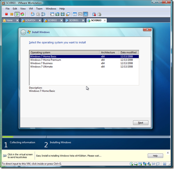Click the sound card status bar icon
174x169 pixels.
[x=149, y=164]
